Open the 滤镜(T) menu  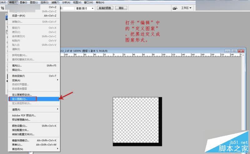pyautogui.click(x=55, y=2)
